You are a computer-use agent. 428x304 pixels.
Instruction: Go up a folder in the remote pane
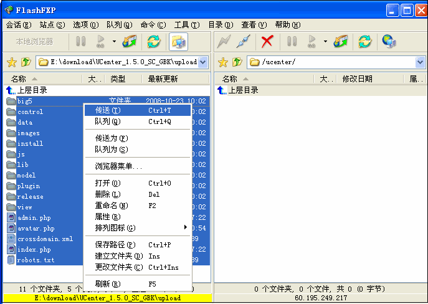[x=237, y=62]
